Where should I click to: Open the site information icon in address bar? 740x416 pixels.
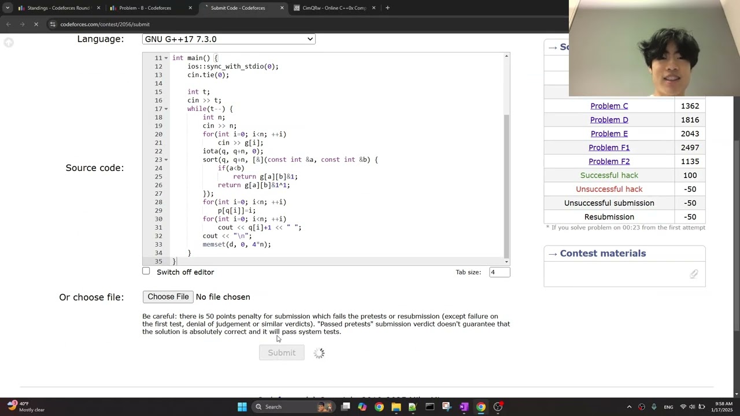pos(53,24)
